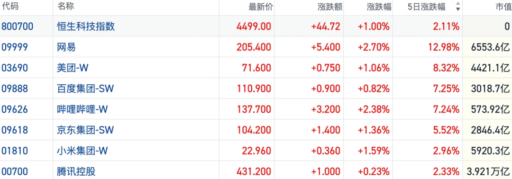The height and width of the screenshot is (179, 512).
Task: Sort by 最新价 column header
Action: (x=260, y=7)
